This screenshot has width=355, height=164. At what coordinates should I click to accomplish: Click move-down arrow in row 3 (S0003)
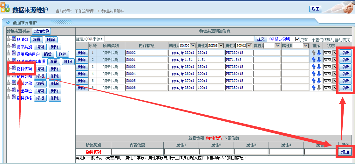(x=319, y=67)
